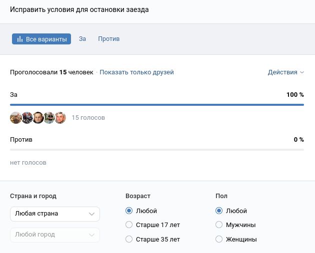Switch to the Против tab
The width and height of the screenshot is (315, 253).
[108, 39]
